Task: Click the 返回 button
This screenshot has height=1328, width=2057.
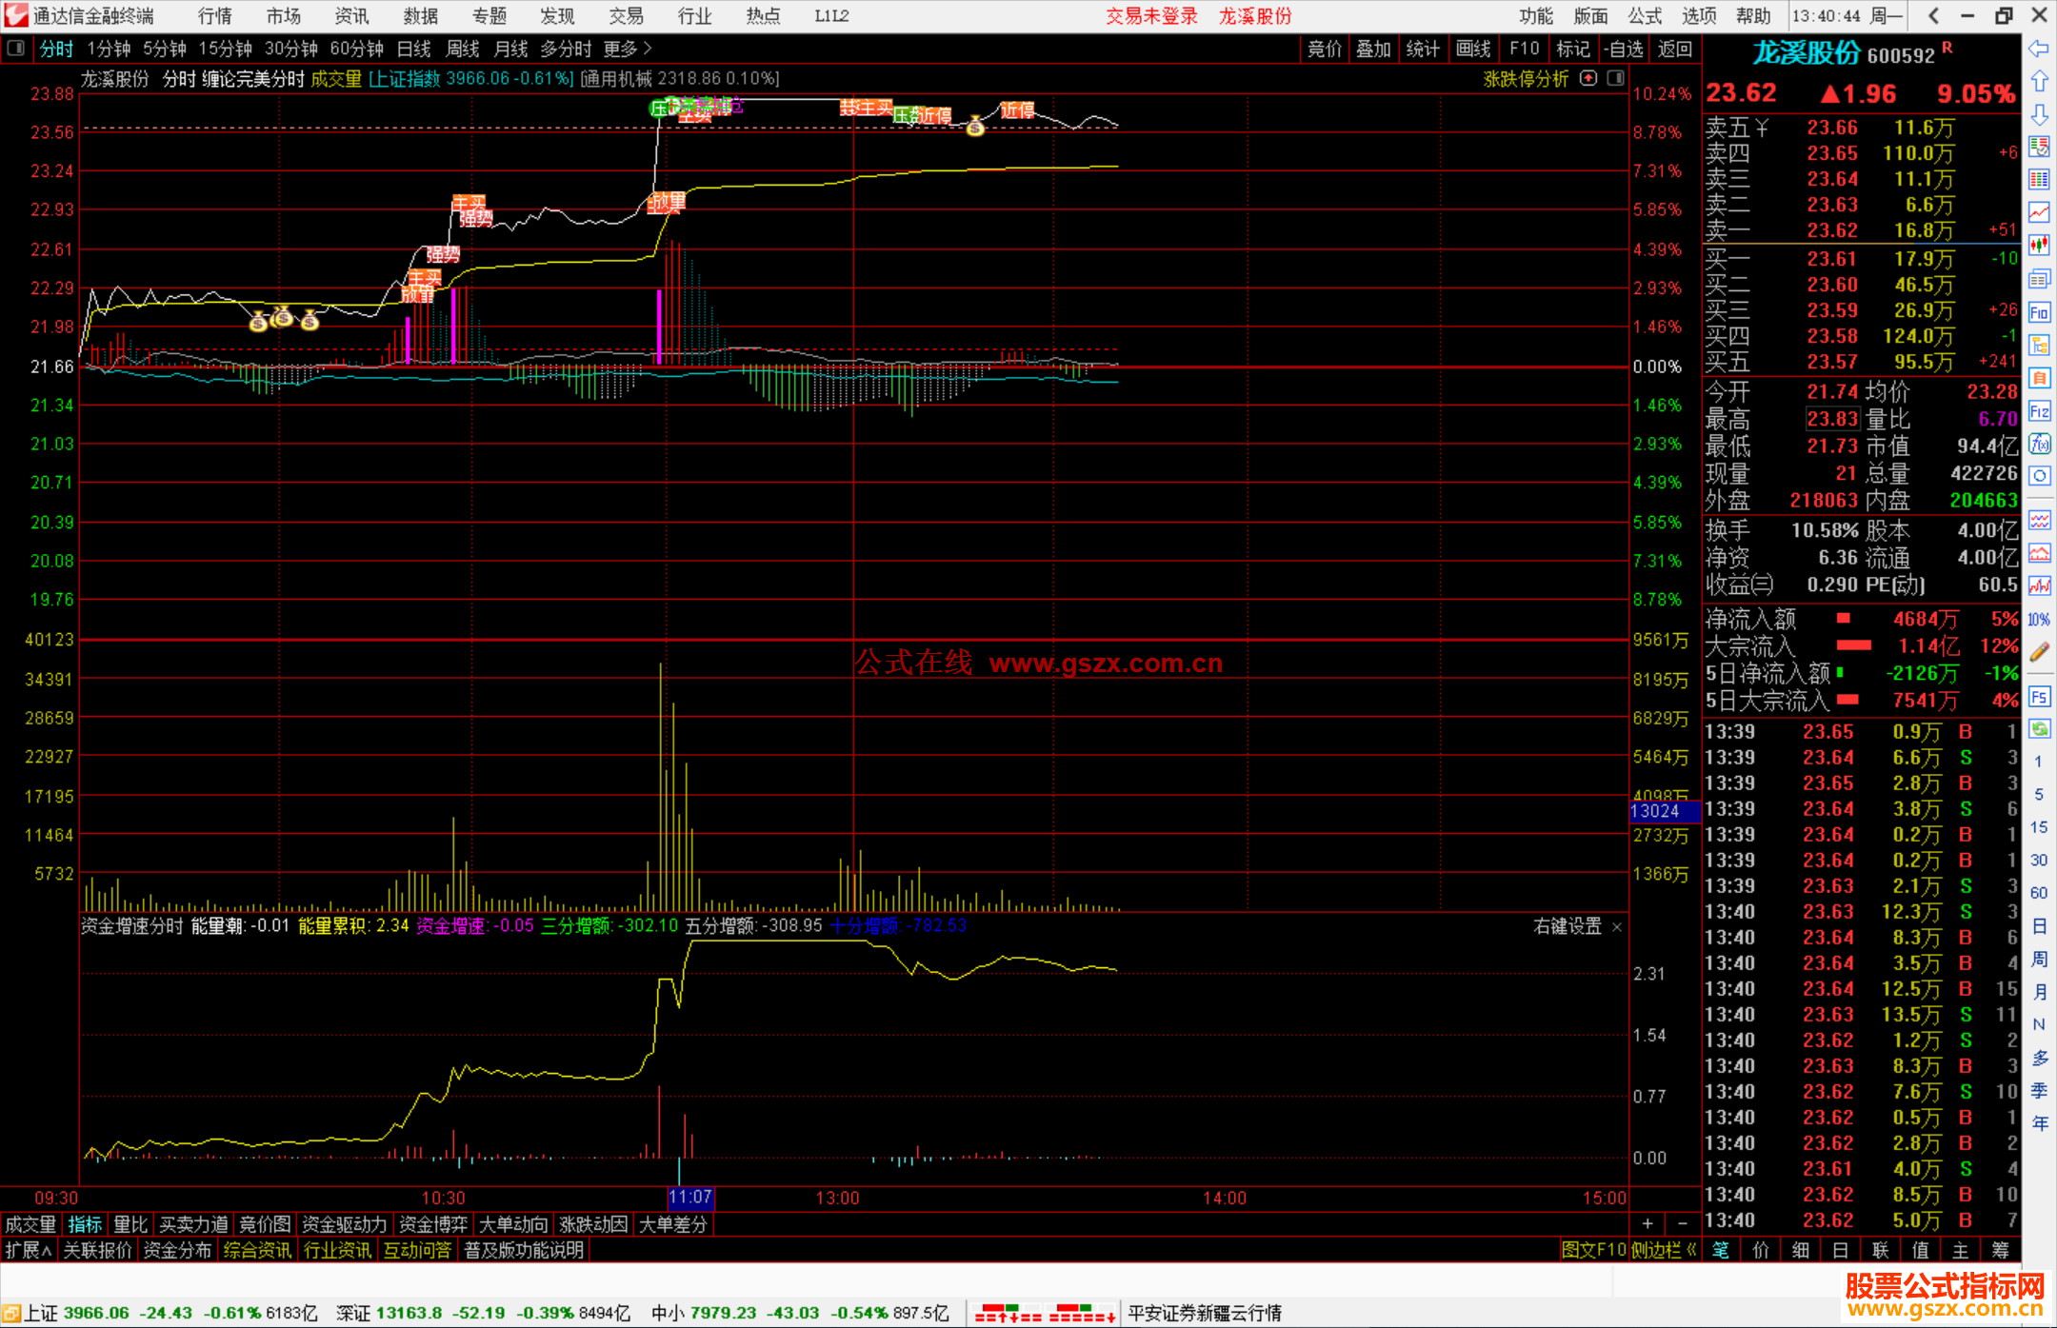Action: [1674, 49]
